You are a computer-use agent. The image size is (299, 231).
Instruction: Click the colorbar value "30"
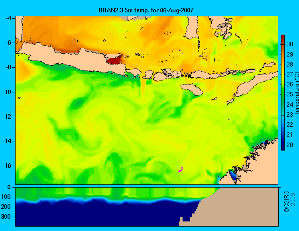click(290, 44)
